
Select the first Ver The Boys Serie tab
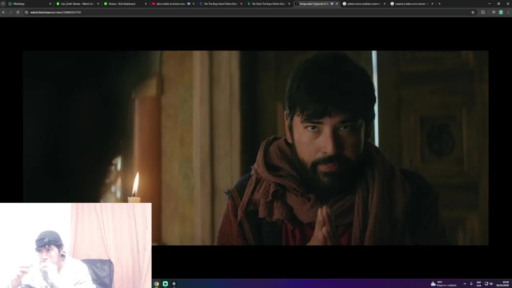[220, 4]
